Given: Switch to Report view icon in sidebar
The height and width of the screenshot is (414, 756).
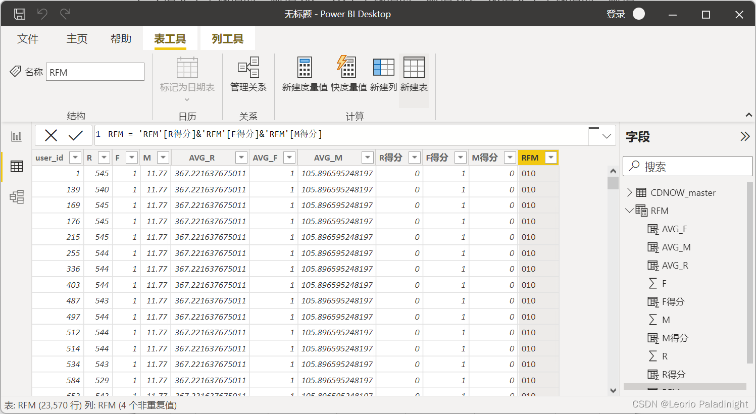Looking at the screenshot, I should coord(17,136).
